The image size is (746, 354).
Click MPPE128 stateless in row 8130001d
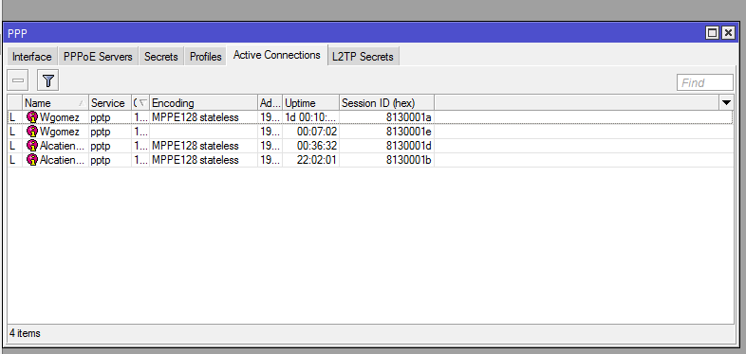tap(196, 146)
